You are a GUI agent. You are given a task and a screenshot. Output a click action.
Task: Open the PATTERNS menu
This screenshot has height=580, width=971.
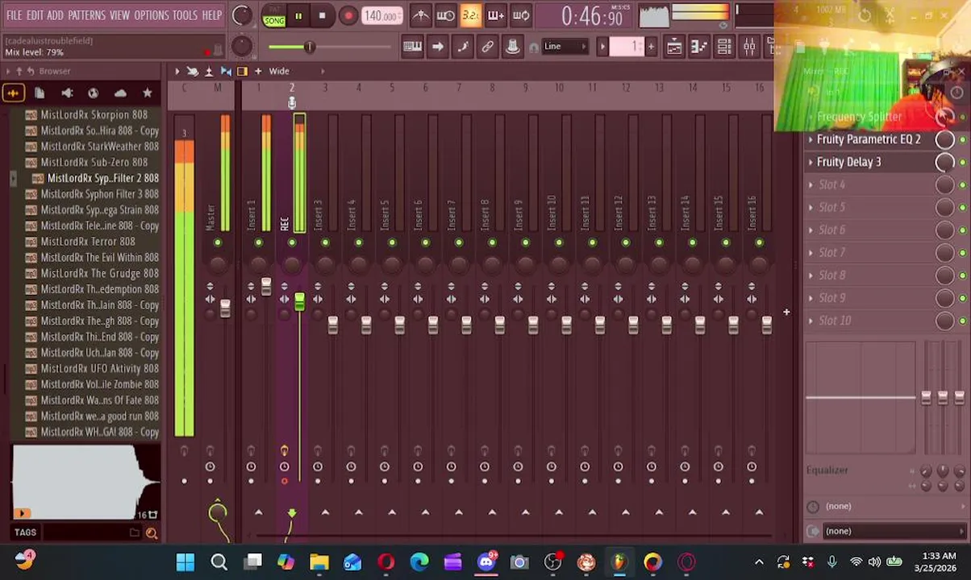[x=86, y=15]
